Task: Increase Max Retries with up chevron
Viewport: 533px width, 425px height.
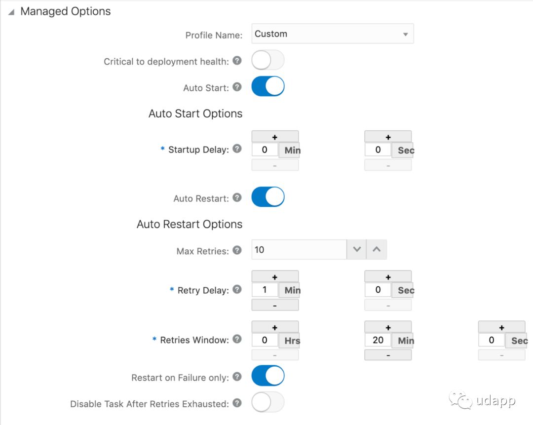Action: pyautogui.click(x=376, y=250)
